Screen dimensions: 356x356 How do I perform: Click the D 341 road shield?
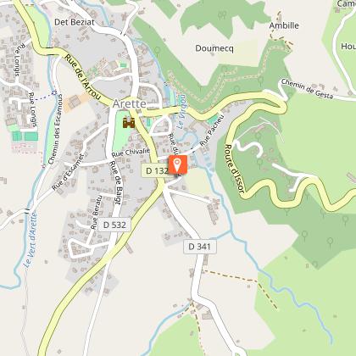[x=200, y=247]
